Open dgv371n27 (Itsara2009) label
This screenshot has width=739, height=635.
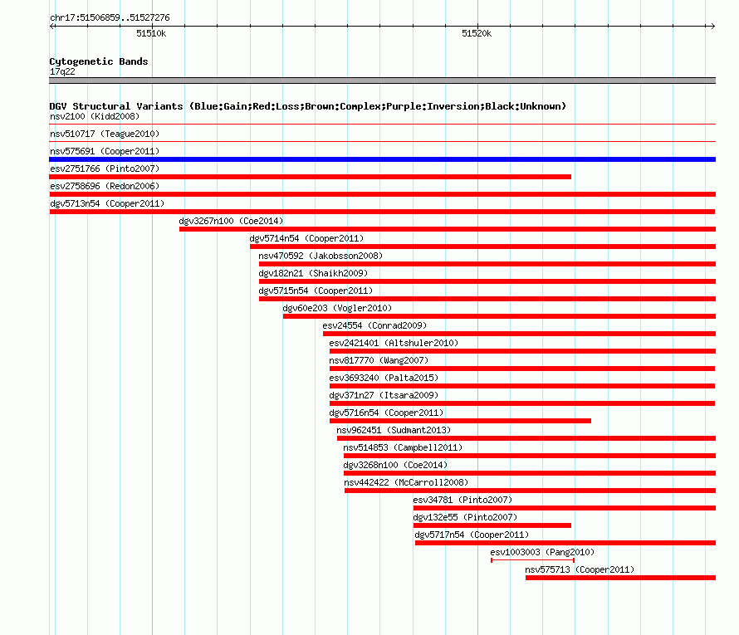384,395
